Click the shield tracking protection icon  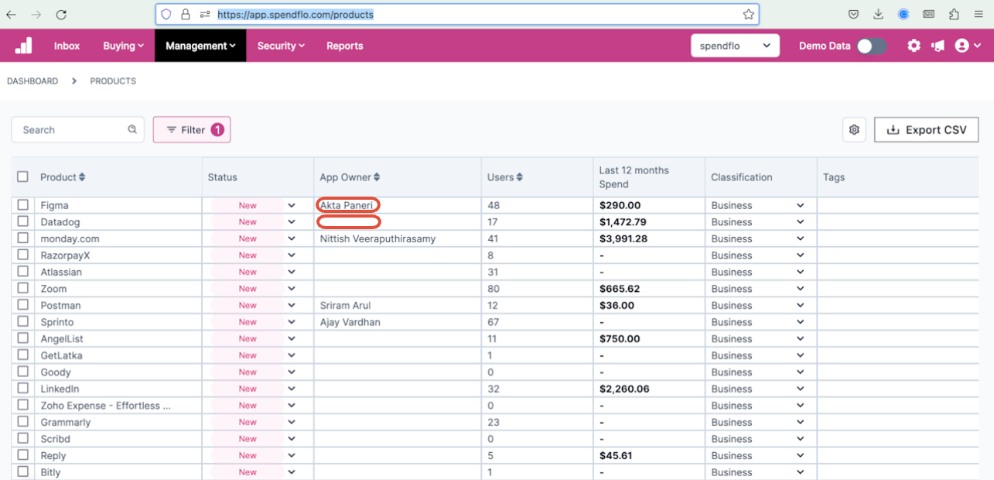166,14
